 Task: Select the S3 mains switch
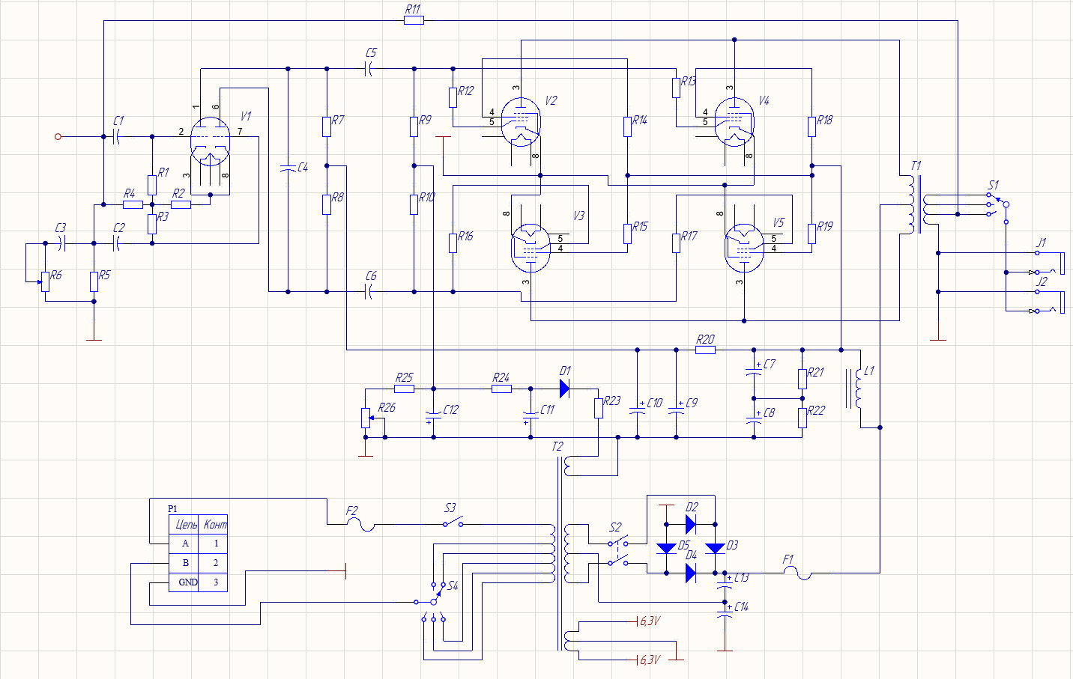[453, 522]
